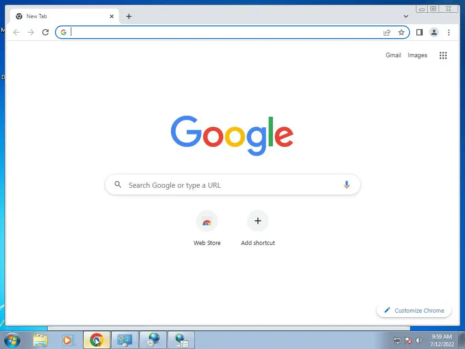Image resolution: width=465 pixels, height=349 pixels.
Task: Click the Search Google or type a URL box
Action: tap(232, 184)
